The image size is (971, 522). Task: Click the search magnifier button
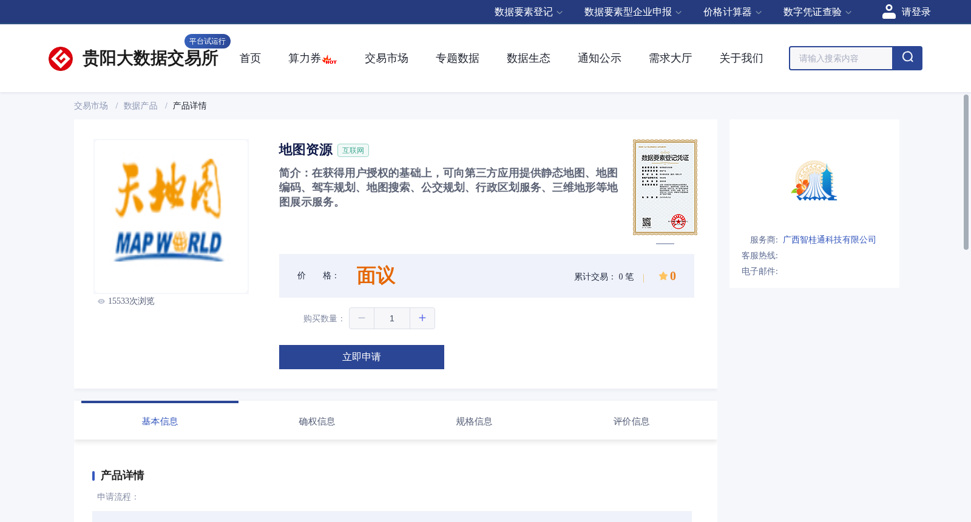coord(907,58)
